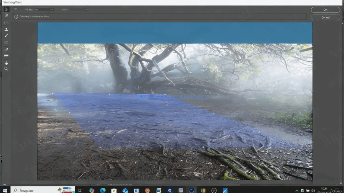Select the Hand tool
344x193 pixels.
6,63
